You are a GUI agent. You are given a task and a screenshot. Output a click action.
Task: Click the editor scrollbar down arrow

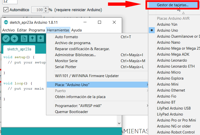pos(119,123)
